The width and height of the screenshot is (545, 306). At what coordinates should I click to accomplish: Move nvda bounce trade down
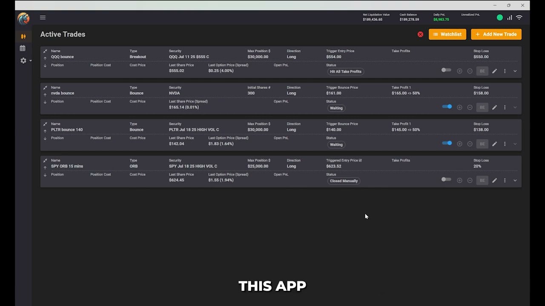point(45,102)
